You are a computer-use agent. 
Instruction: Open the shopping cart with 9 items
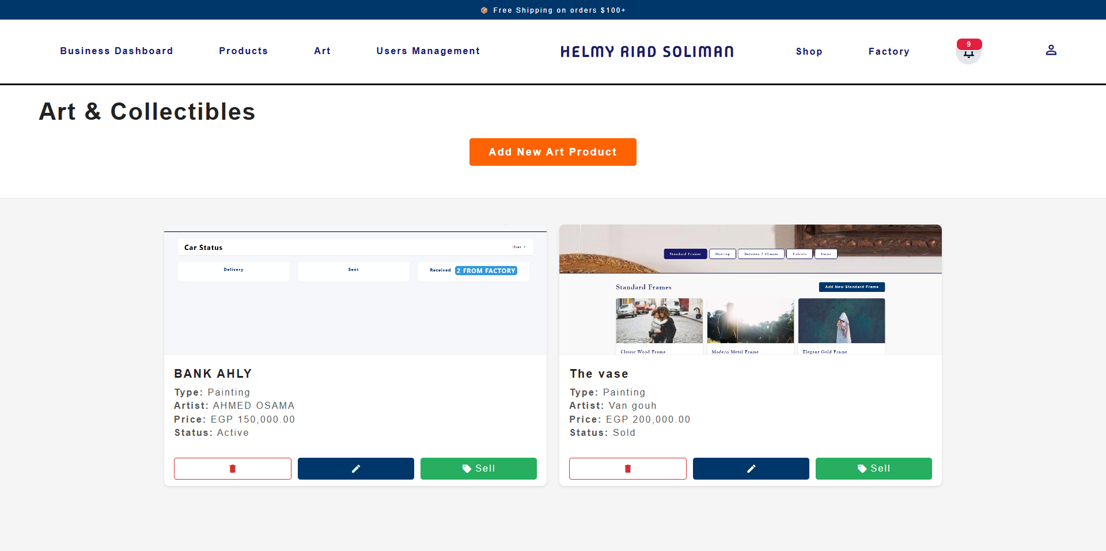tap(969, 51)
